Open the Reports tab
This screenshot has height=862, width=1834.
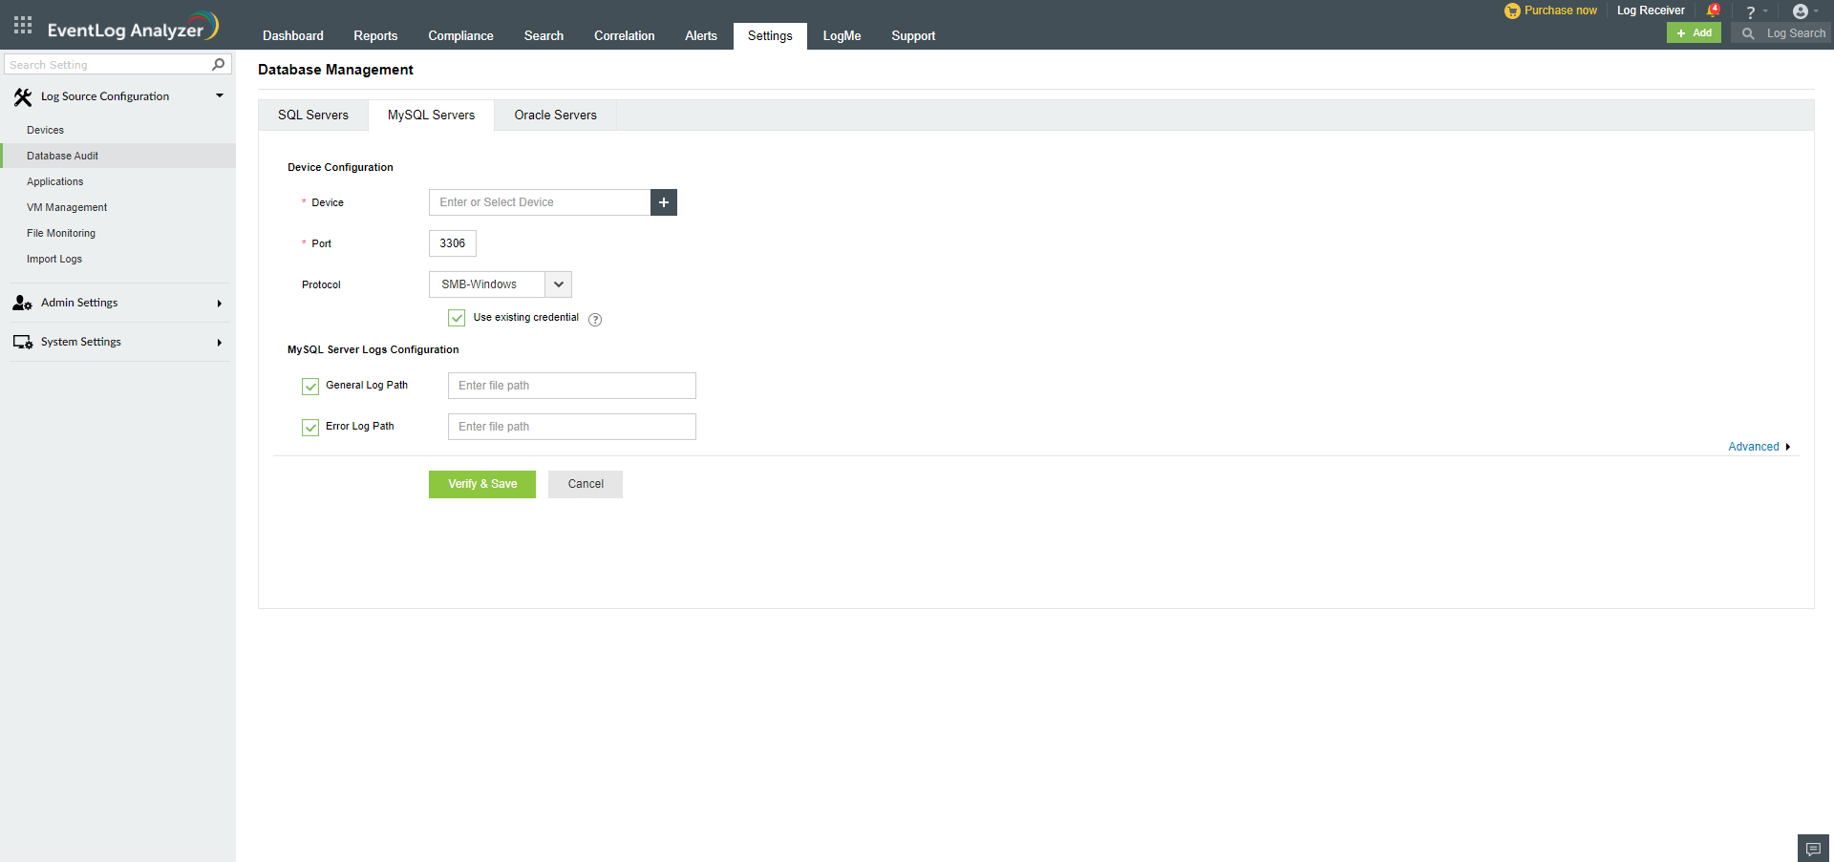pos(375,36)
